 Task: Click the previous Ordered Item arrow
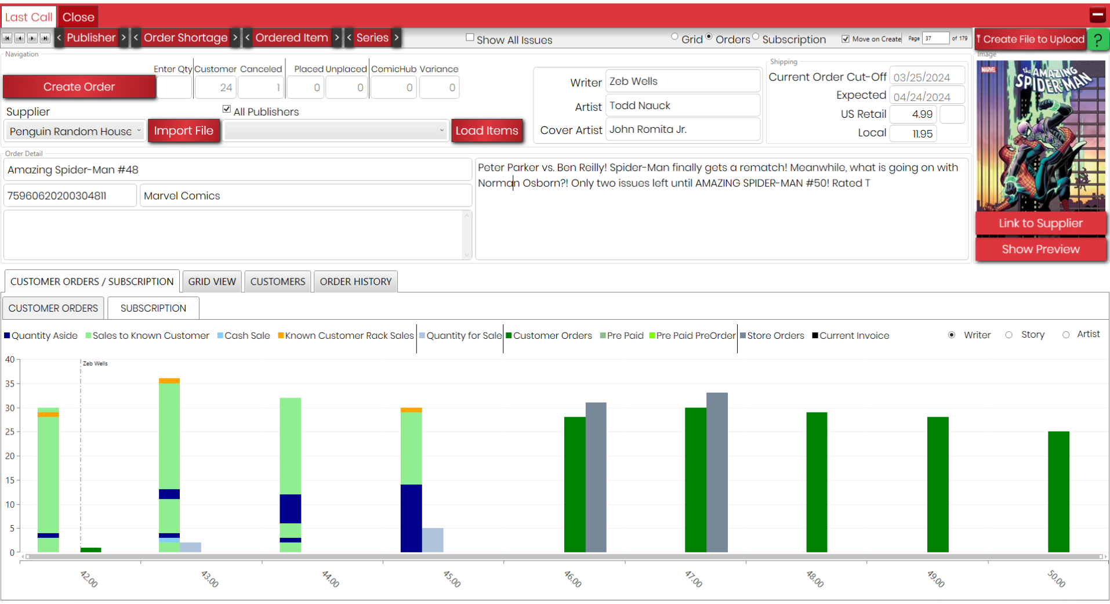[248, 38]
